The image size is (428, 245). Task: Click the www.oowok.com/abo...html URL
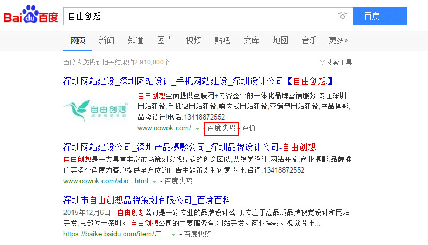[x=106, y=181]
